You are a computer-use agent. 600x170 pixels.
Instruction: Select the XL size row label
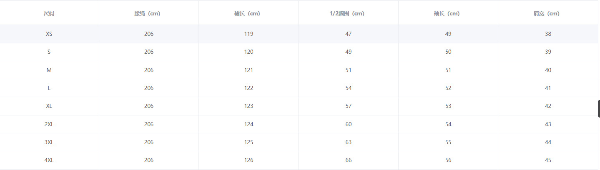(x=49, y=106)
